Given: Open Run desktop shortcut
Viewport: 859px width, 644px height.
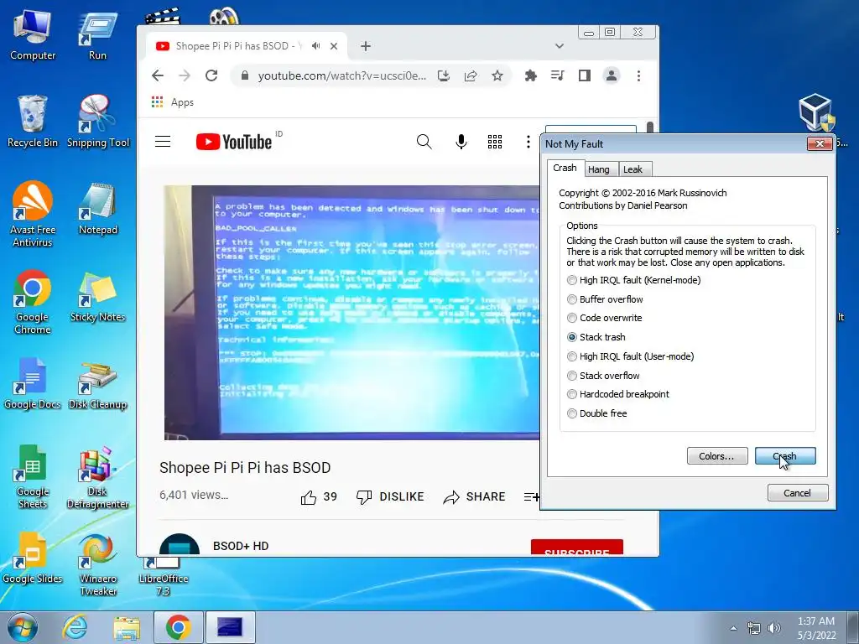Looking at the screenshot, I should pyautogui.click(x=97, y=35).
